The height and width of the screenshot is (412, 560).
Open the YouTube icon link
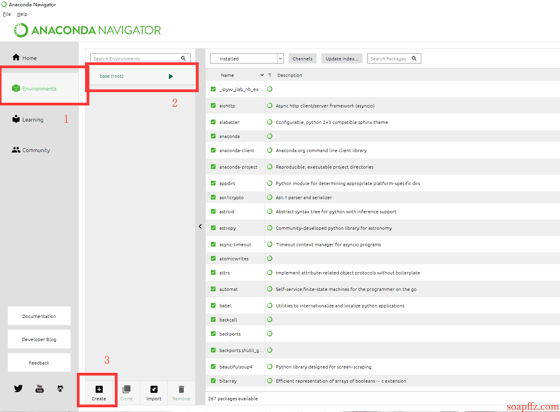pos(40,388)
